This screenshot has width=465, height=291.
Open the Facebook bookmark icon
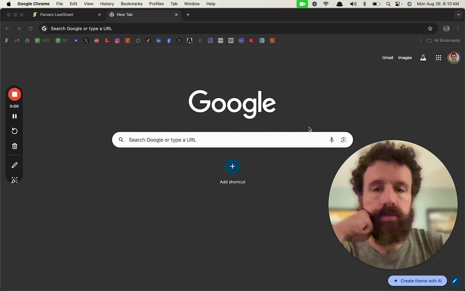[169, 41]
